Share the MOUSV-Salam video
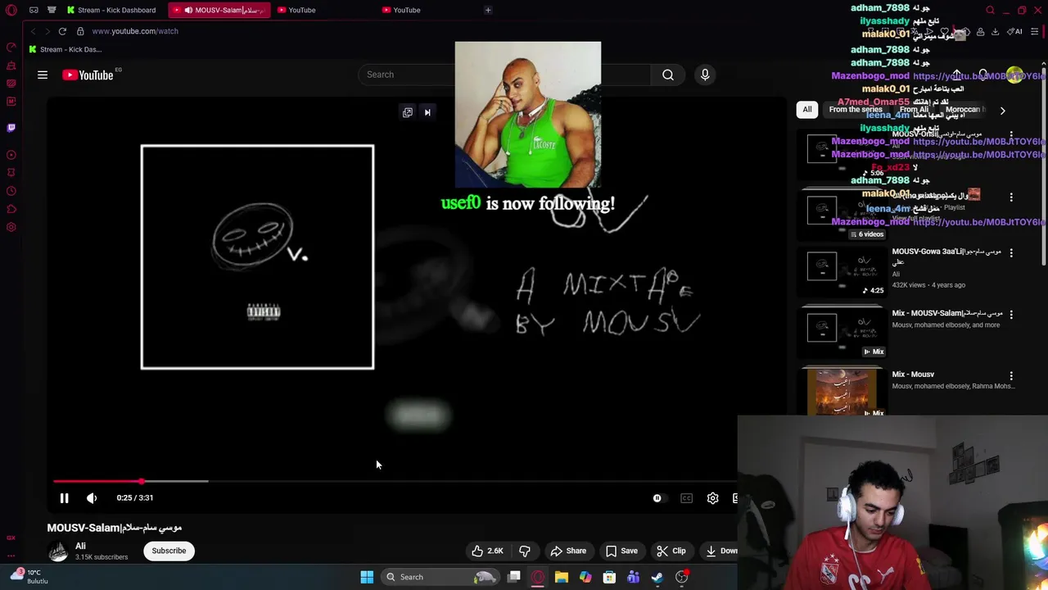The height and width of the screenshot is (590, 1048). tap(568, 551)
